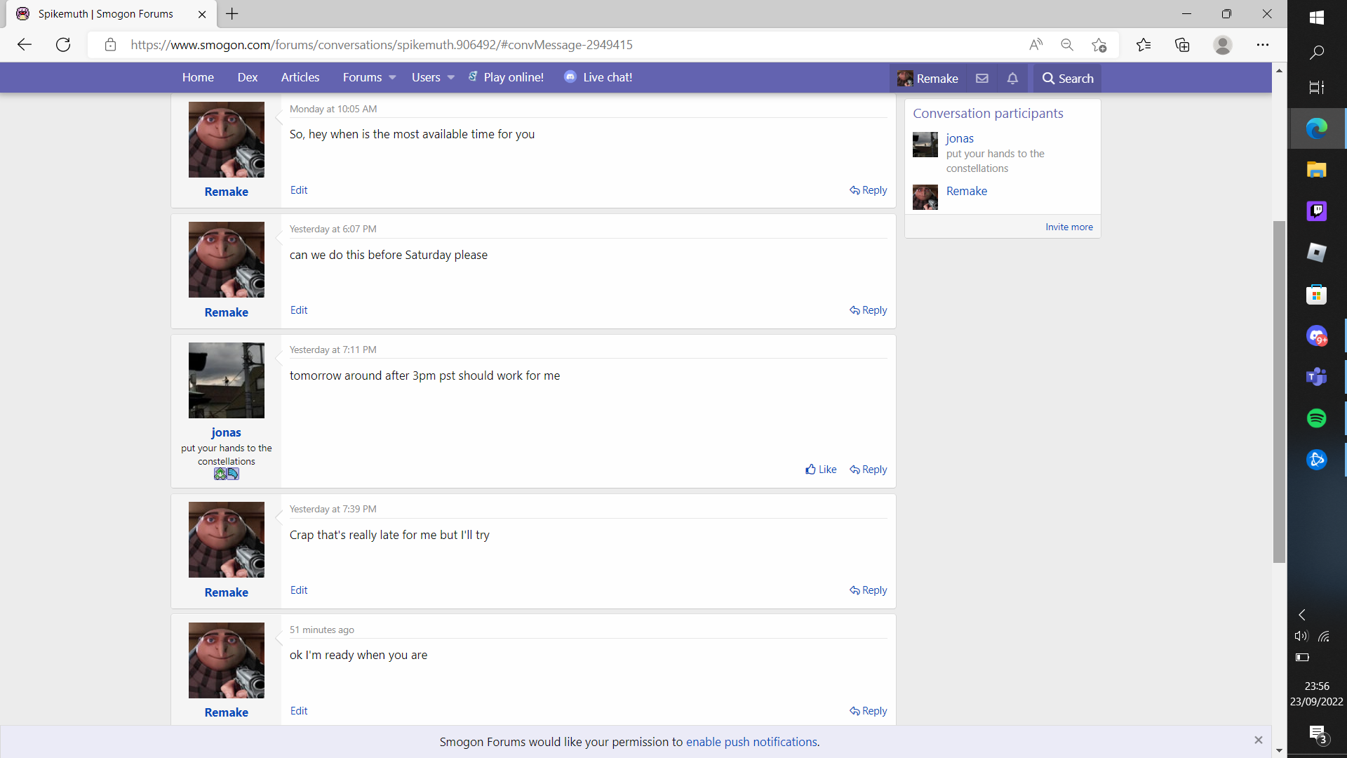The width and height of the screenshot is (1347, 758).
Task: Open the browser zoom out magnifier icon
Action: [1067, 45]
